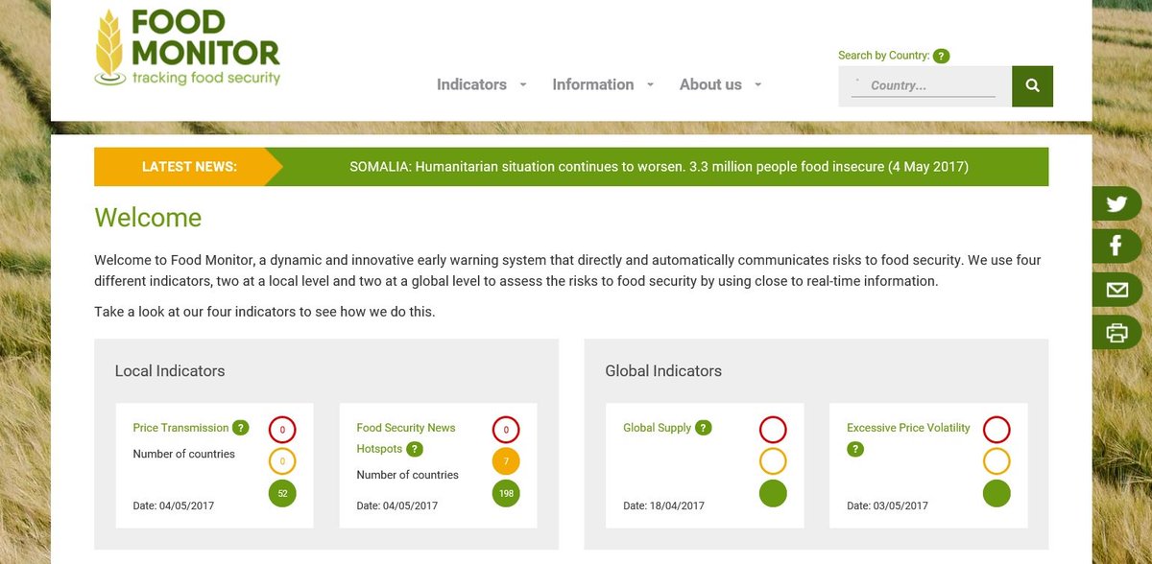Click help icon next to Price Transmission
Viewport: 1152px width, 564px height.
241,428
